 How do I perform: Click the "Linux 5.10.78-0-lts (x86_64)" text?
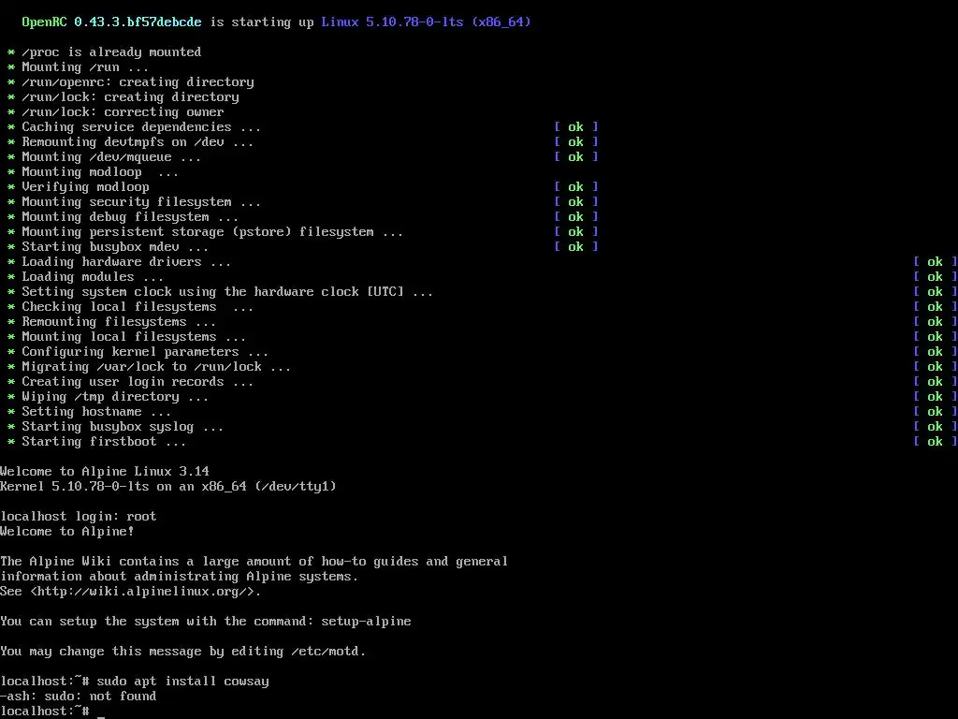coord(426,22)
